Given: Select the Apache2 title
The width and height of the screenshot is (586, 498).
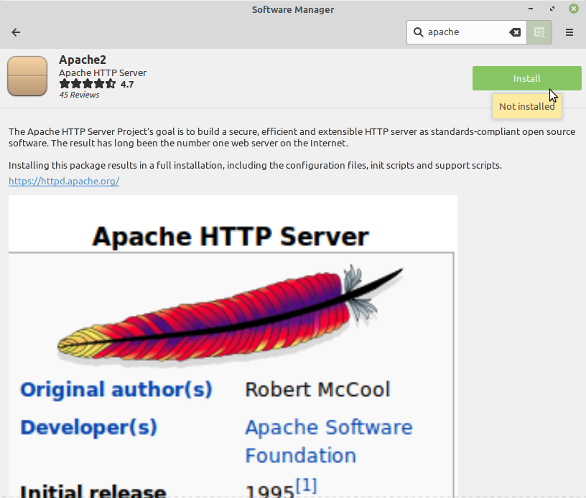Looking at the screenshot, I should [x=83, y=60].
